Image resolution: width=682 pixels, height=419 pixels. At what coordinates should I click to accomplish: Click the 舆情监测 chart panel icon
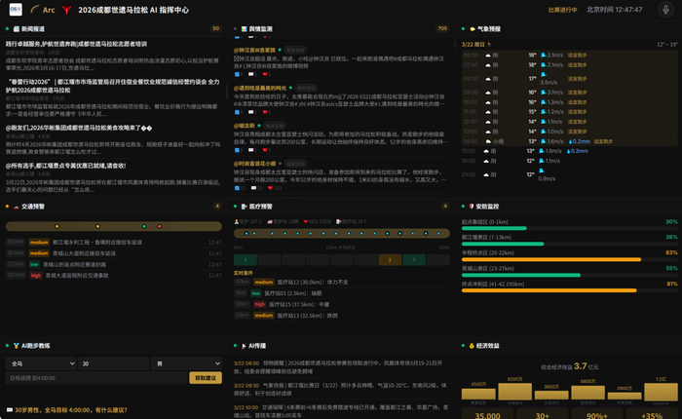coord(244,28)
